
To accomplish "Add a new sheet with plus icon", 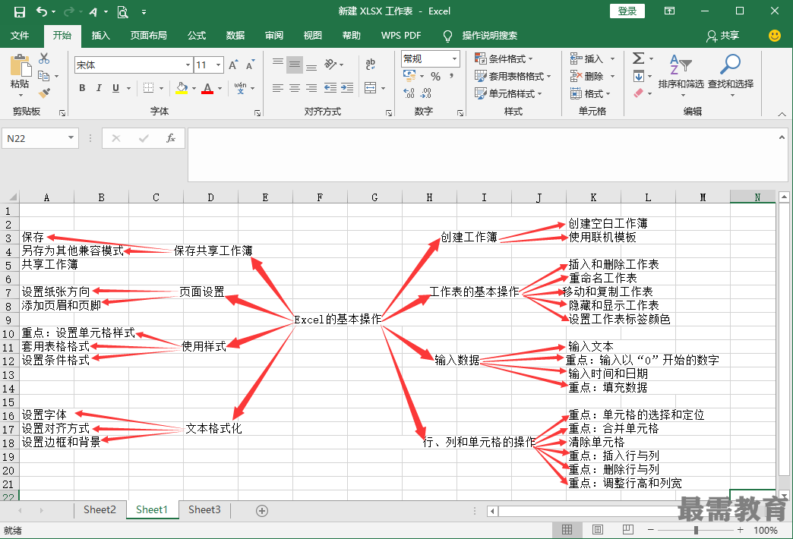I will [x=262, y=511].
